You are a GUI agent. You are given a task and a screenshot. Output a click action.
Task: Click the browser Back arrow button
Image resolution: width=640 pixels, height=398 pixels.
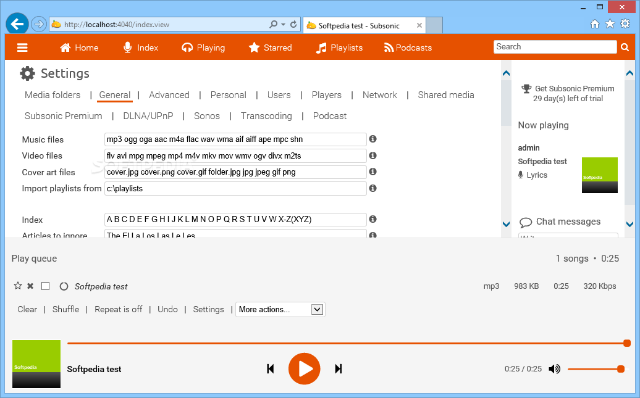(x=17, y=24)
